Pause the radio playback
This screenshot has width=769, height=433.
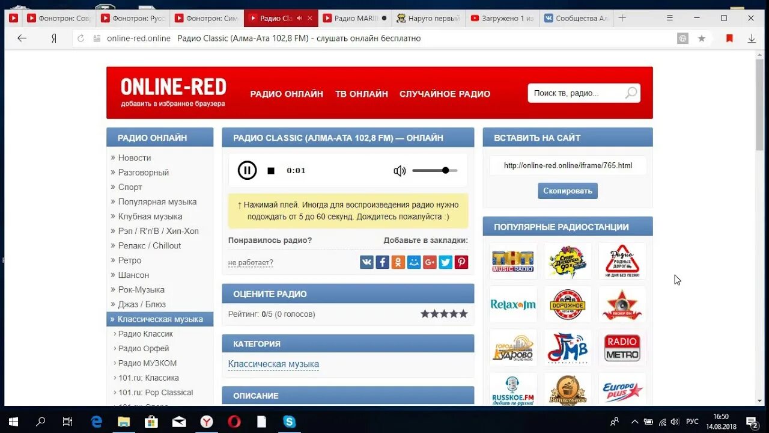coord(247,170)
